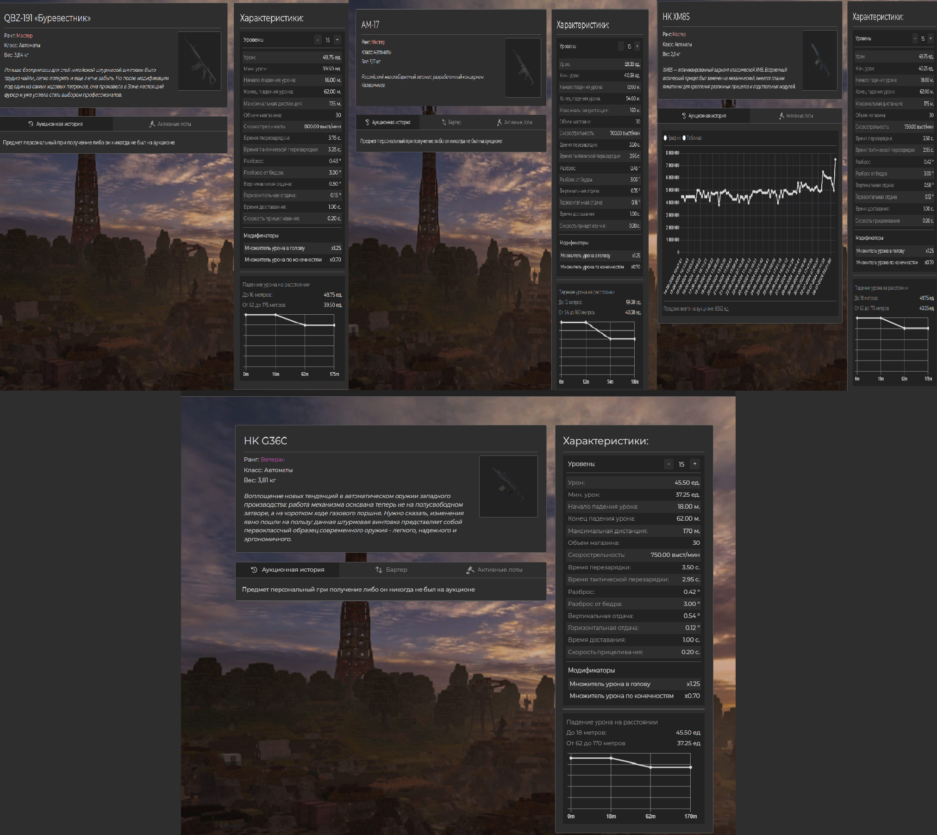The height and width of the screenshot is (835, 937).
Task: Click 'Мин. урон: 40.25 ед.' row in XM8S stats
Action: pos(894,69)
